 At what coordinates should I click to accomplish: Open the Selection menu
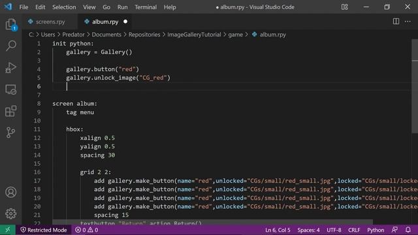pos(64,7)
